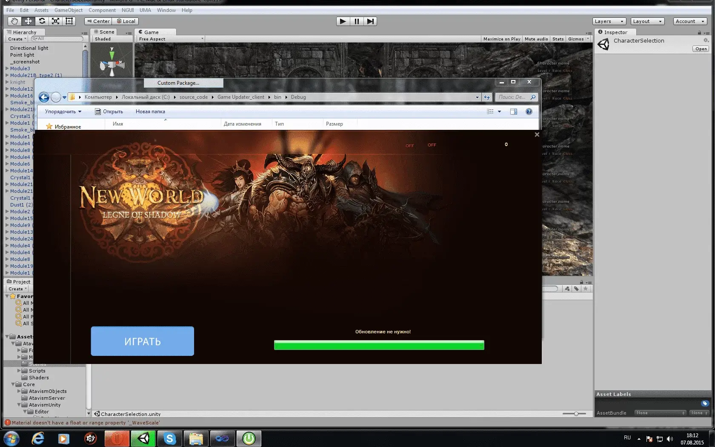Open the AssetBundle None dropdown
Screen dimensions: 715x447
click(660, 413)
